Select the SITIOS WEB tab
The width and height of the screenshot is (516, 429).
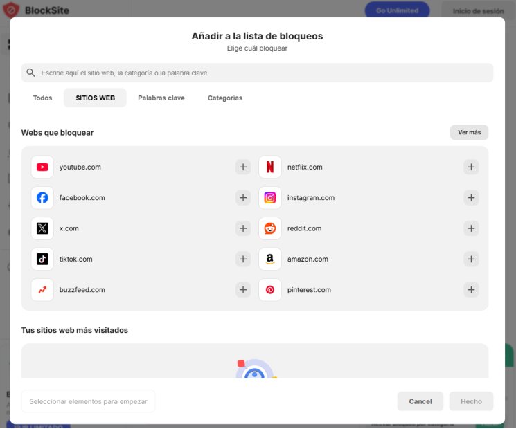pos(95,98)
